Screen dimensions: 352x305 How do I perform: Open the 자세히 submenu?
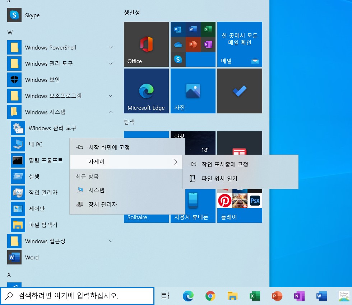pos(126,162)
